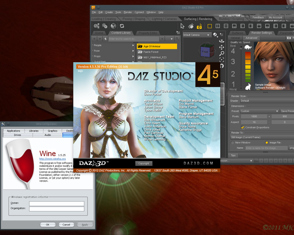Screen dimensions: 294x235
Task: Click the Owner input field
Action: click(x=57, y=204)
